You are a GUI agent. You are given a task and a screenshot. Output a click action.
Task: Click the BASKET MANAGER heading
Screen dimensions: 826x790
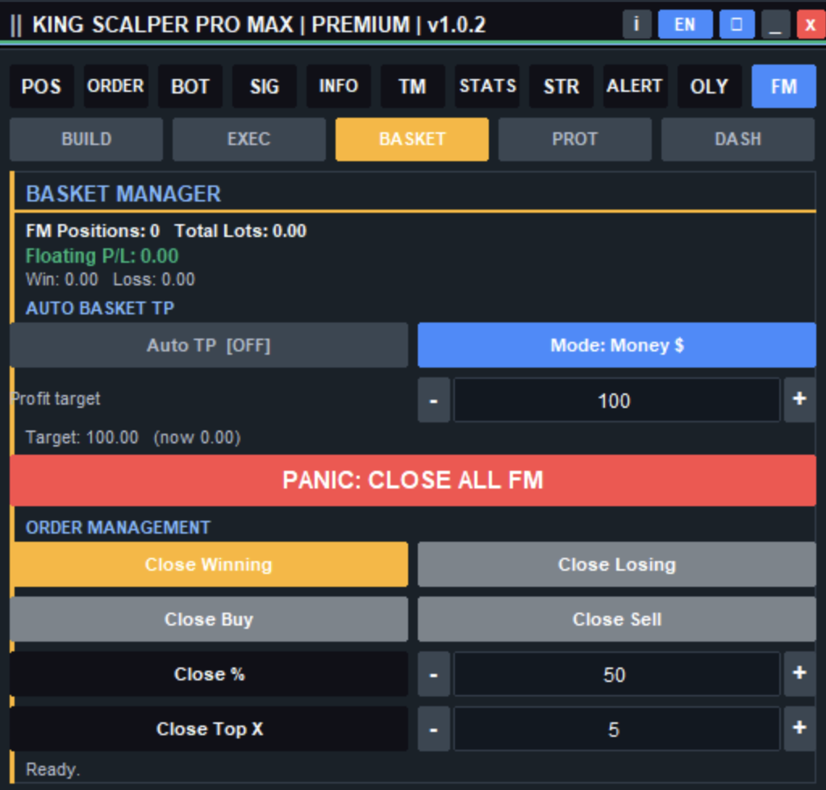tap(123, 193)
